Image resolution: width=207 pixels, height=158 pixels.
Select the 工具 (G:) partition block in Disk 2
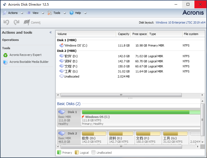click(x=175, y=138)
